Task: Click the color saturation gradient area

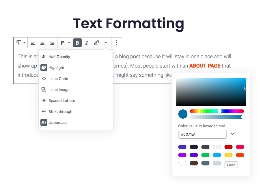Action: pyautogui.click(x=211, y=92)
